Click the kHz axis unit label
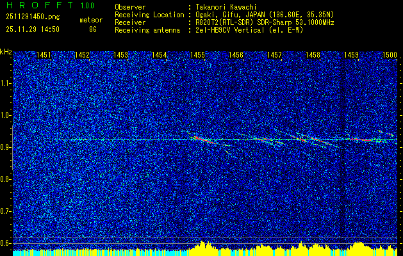Image resolution: width=403 pixels, height=256 pixels. [x=6, y=52]
